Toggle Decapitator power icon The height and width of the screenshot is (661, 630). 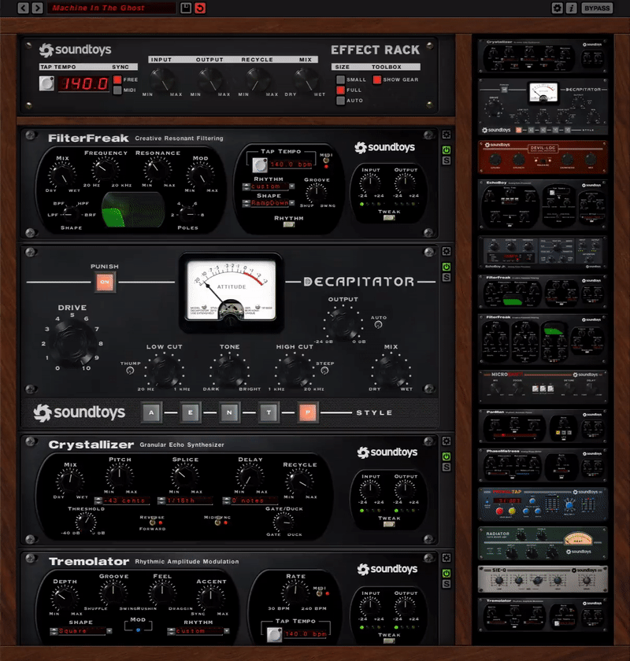point(446,267)
